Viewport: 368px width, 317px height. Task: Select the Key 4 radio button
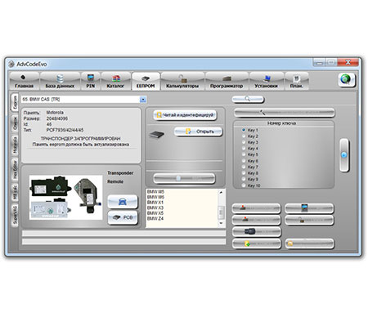pos(244,149)
